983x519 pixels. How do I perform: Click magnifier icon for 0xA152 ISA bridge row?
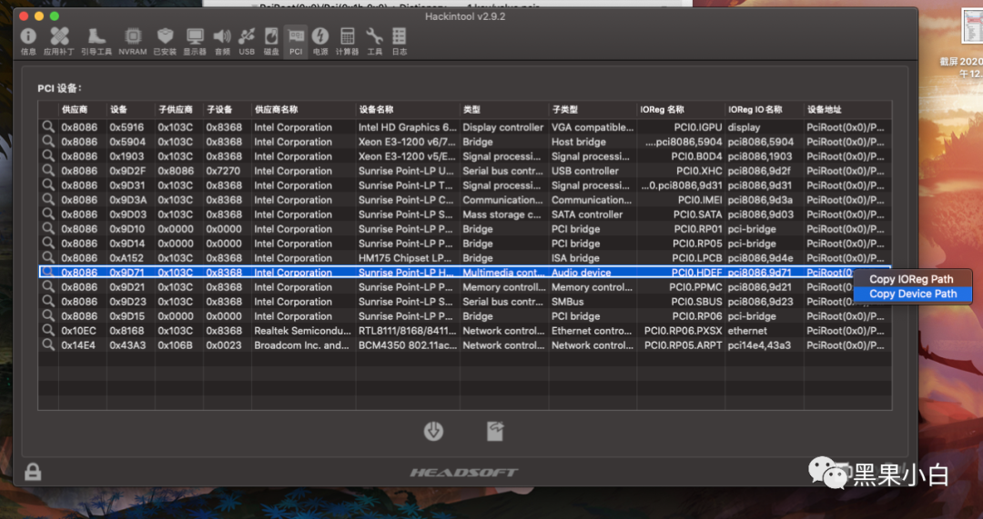(48, 257)
